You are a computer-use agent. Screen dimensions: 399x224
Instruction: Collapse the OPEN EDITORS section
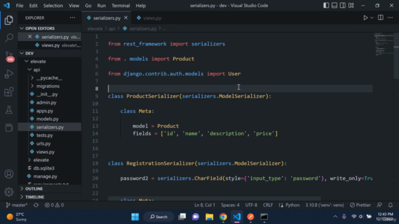point(49,28)
